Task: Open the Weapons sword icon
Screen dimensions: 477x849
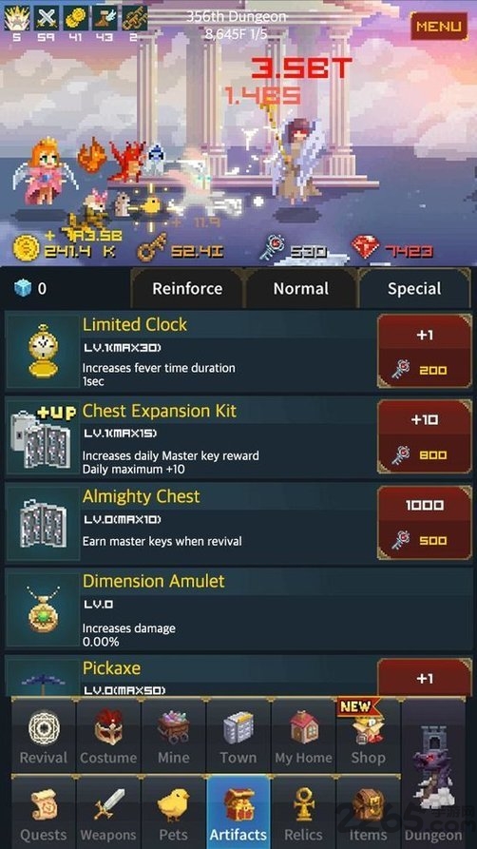Action: click(108, 812)
